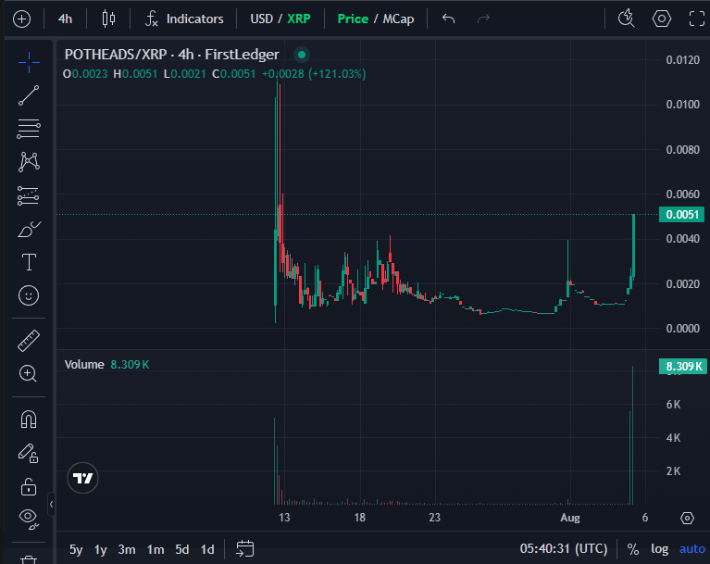This screenshot has width=710, height=564.
Task: Open time axis settings gear icon
Action: (x=687, y=518)
